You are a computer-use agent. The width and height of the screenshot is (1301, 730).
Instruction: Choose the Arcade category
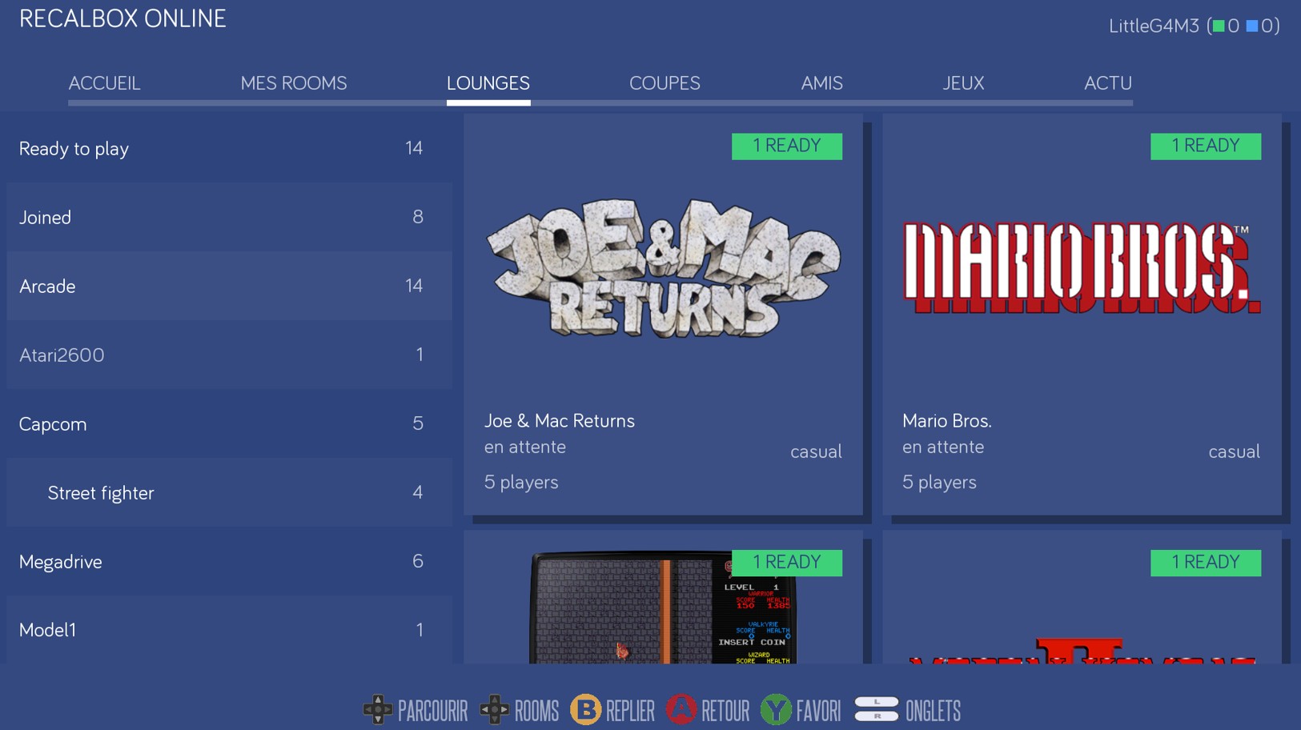tap(229, 286)
